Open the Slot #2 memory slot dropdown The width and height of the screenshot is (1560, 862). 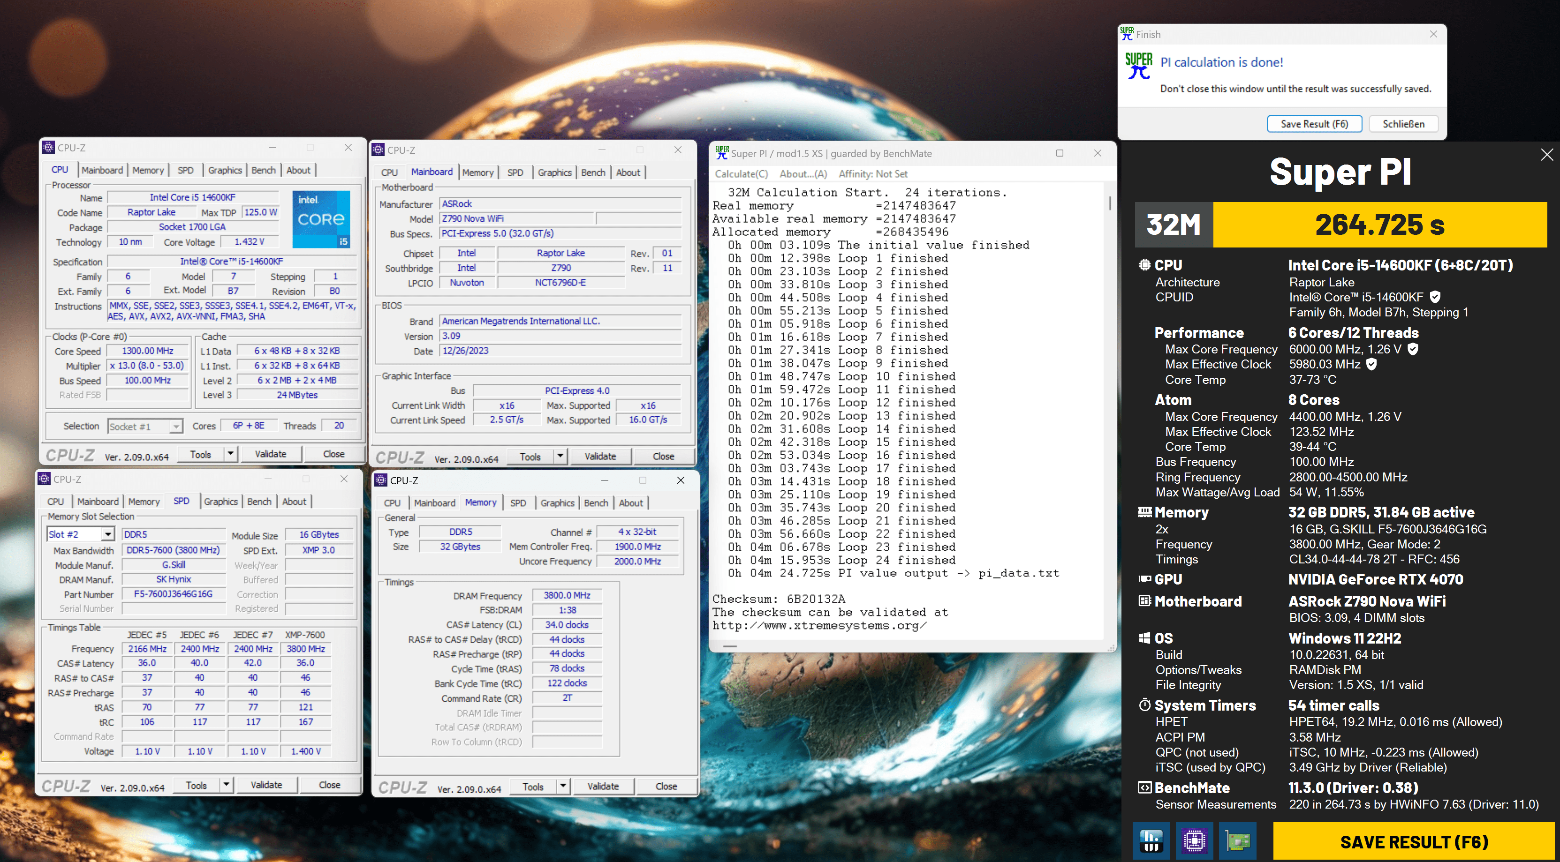point(107,534)
